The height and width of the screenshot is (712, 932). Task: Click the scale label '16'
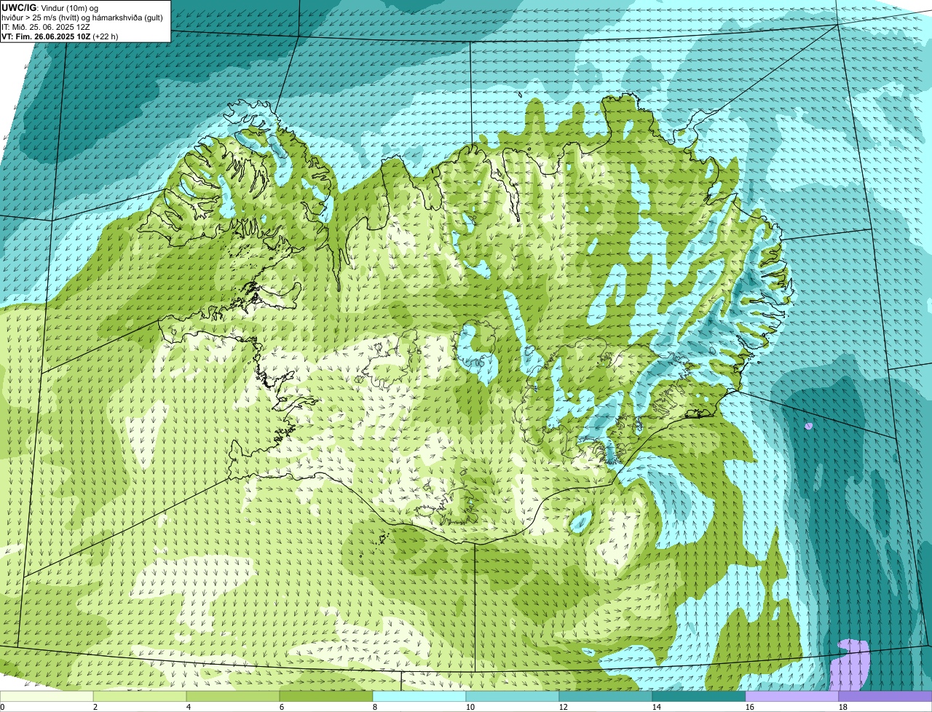750,707
